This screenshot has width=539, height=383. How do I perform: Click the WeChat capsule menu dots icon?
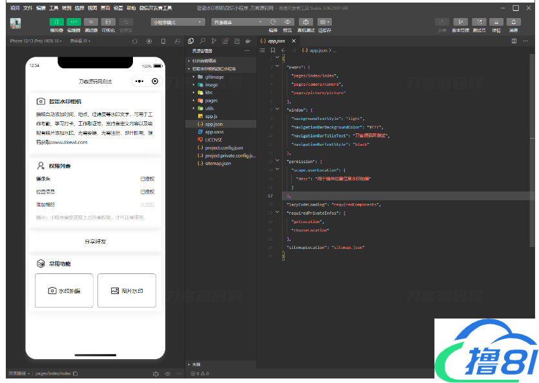coord(139,81)
